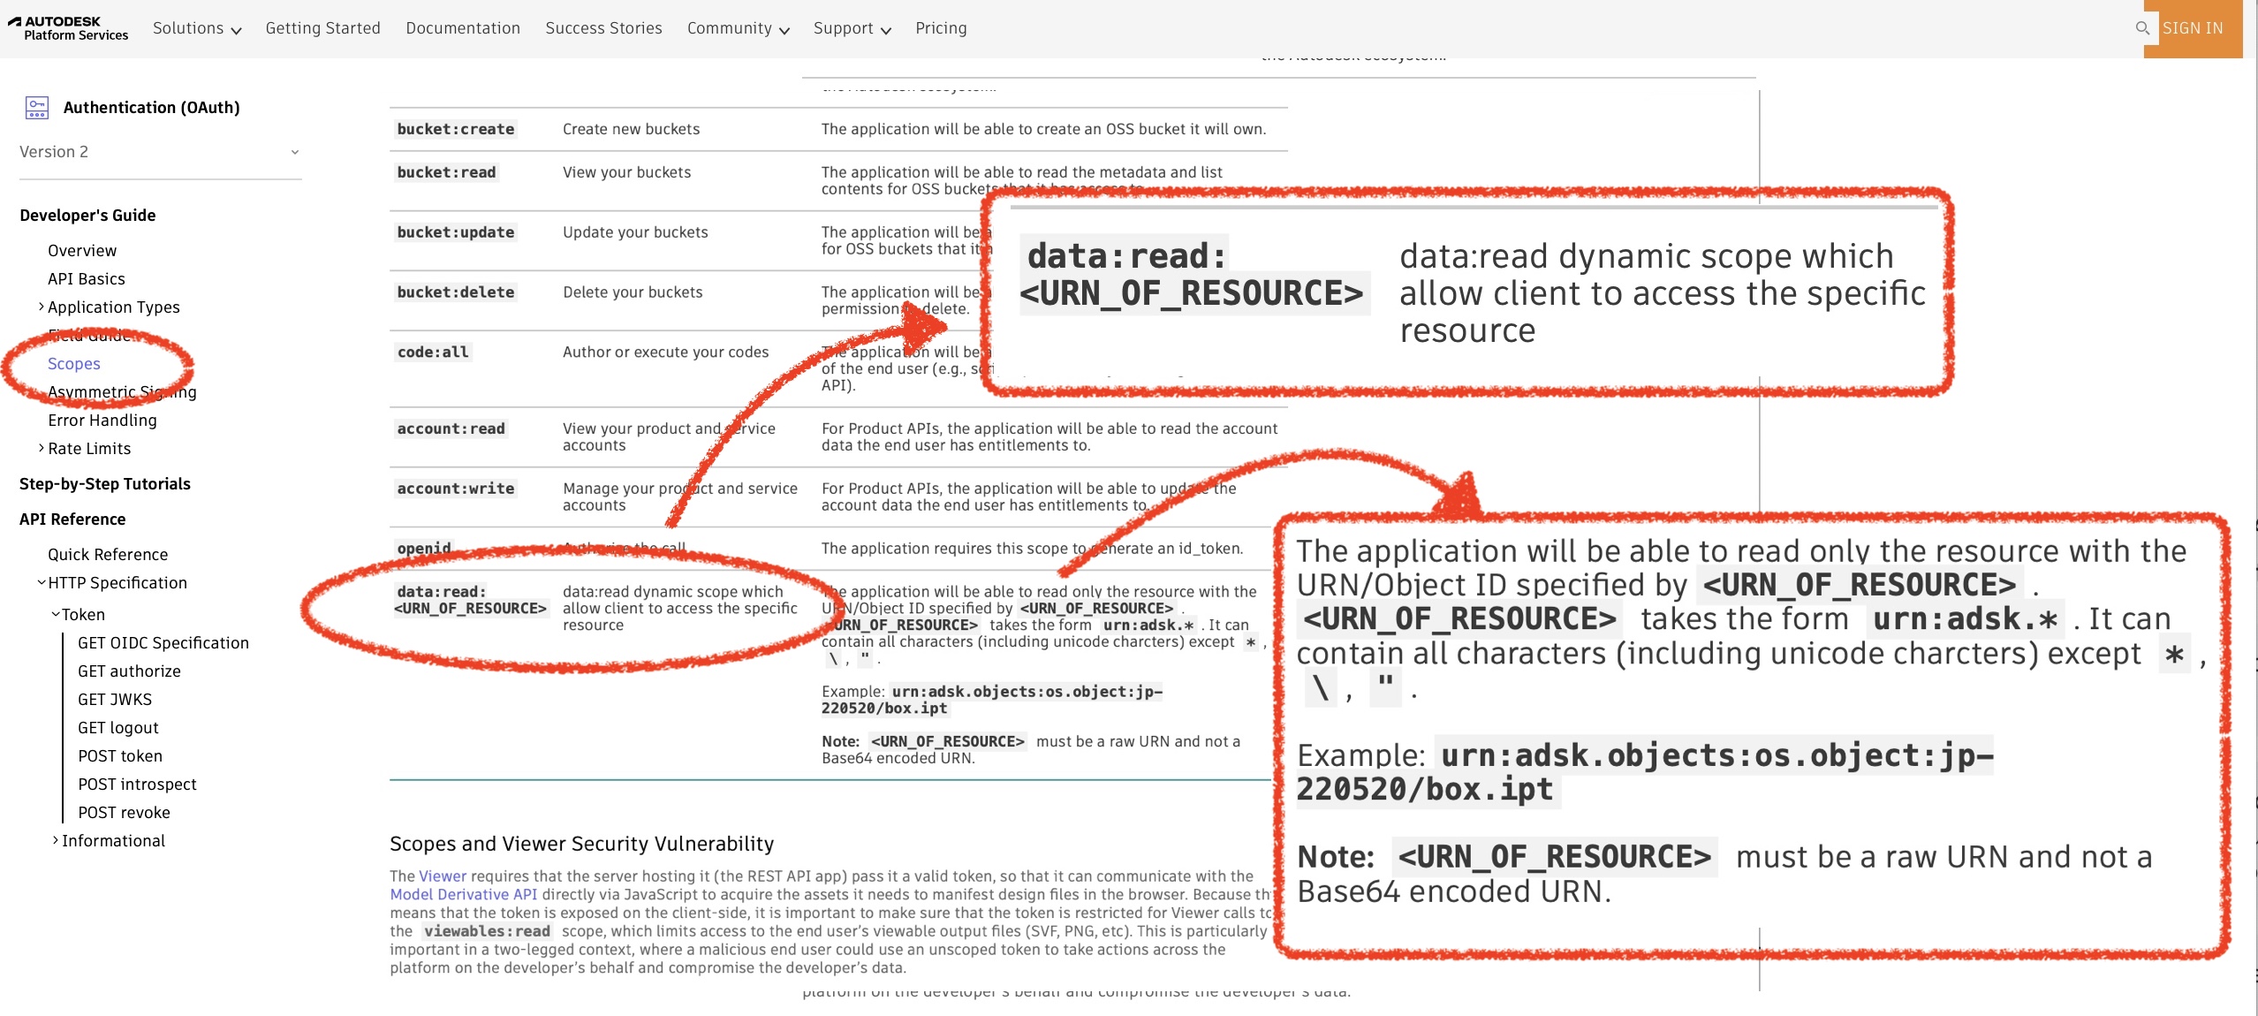This screenshot has width=2258, height=1016.
Task: Open the Support dropdown menu
Action: pos(852,28)
